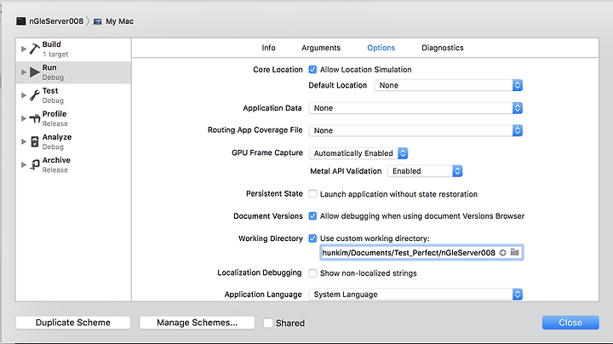
Task: Select the Archive action row
Action: (x=73, y=164)
